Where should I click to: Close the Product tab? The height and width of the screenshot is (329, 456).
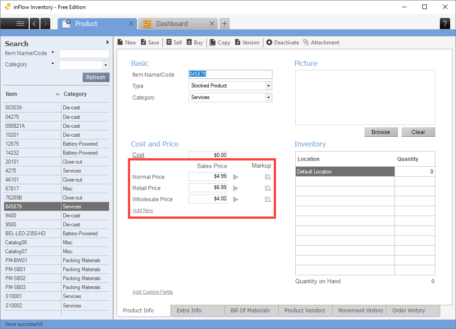[131, 23]
